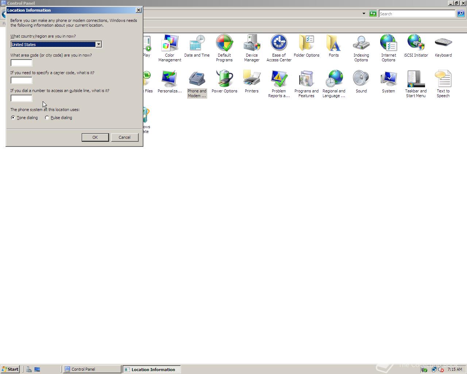Open the System icon
Viewport: 467px width, 374px height.
click(x=389, y=82)
